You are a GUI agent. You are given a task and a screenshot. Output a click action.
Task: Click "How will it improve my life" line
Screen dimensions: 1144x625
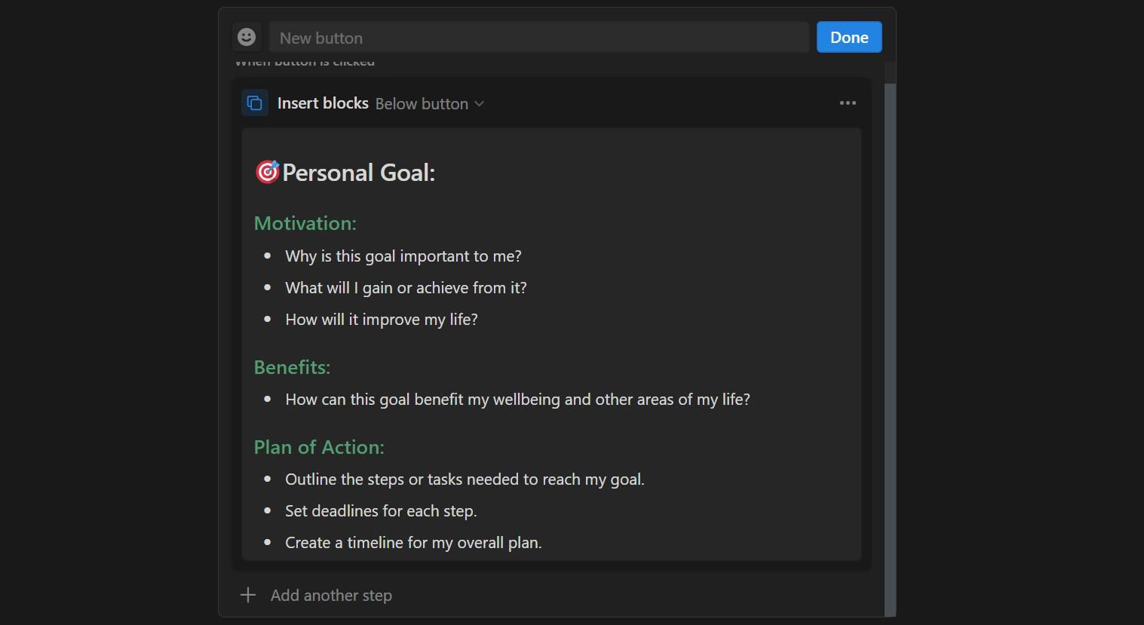click(382, 320)
